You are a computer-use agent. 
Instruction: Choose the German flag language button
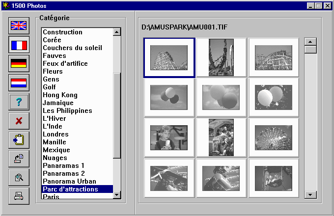pyautogui.click(x=19, y=64)
